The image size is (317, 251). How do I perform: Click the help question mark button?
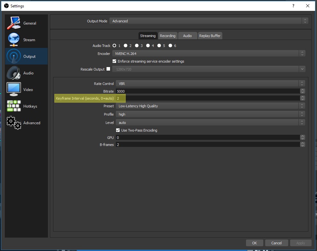[293, 6]
